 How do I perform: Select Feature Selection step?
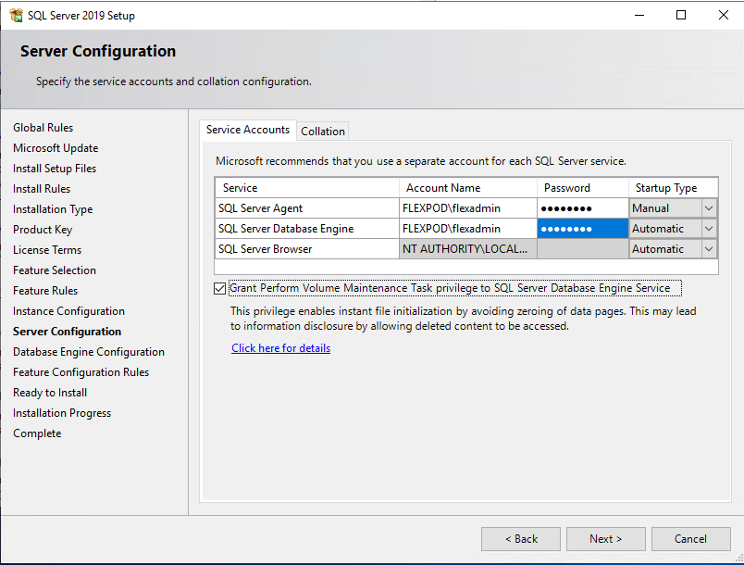click(55, 270)
